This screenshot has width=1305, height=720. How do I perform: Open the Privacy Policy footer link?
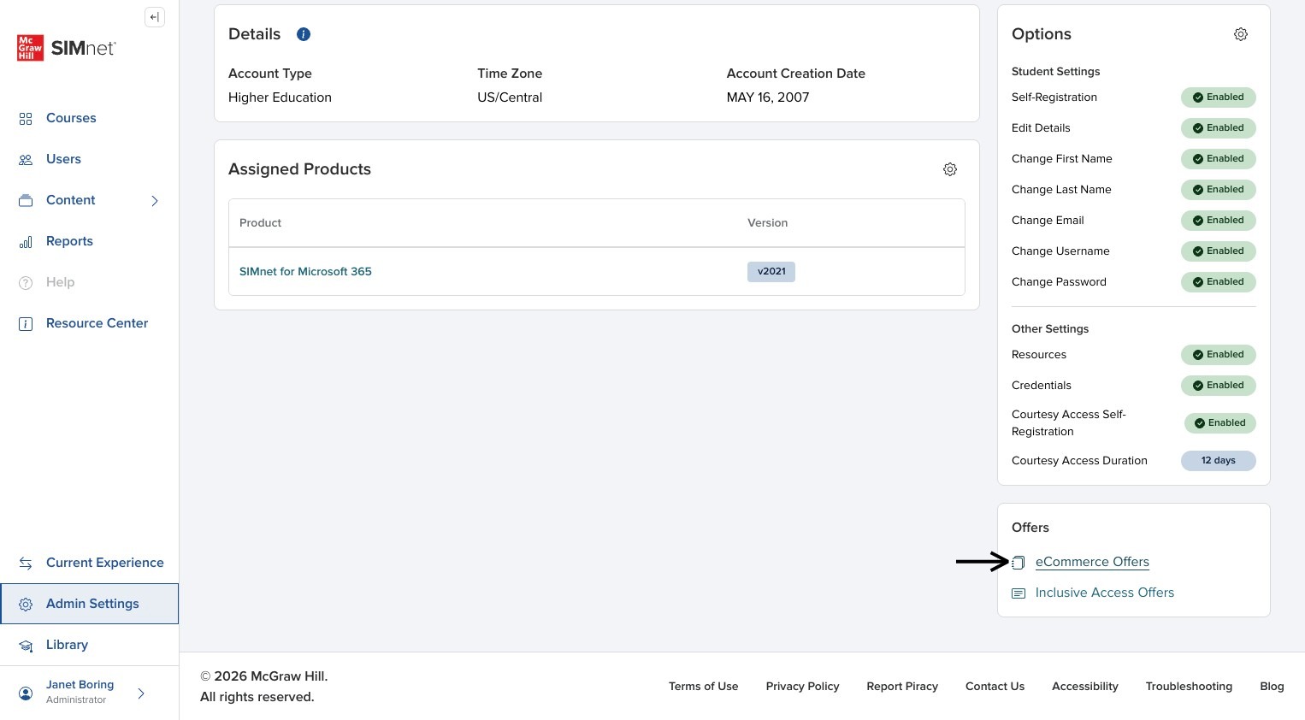coord(802,687)
